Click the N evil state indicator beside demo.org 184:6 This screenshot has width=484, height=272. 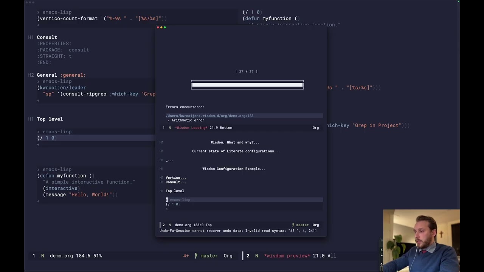(x=42, y=256)
